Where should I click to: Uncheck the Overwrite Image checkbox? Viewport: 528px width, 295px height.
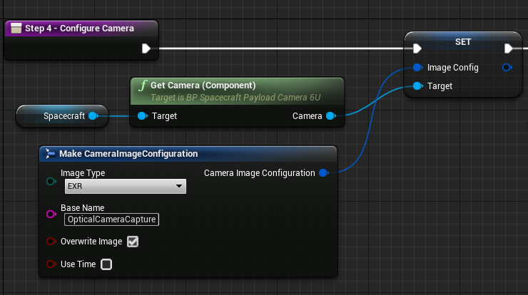(133, 242)
